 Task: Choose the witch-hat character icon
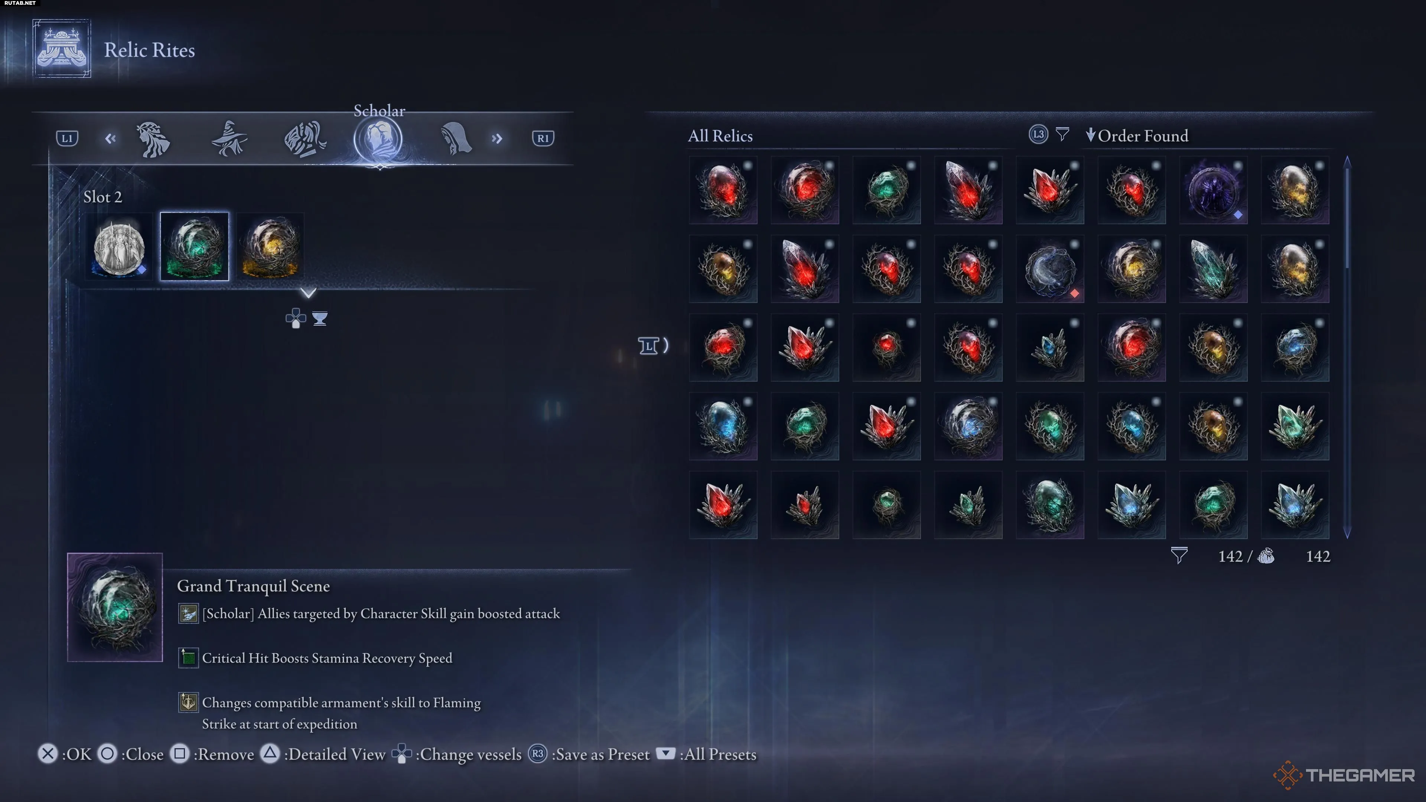(229, 139)
